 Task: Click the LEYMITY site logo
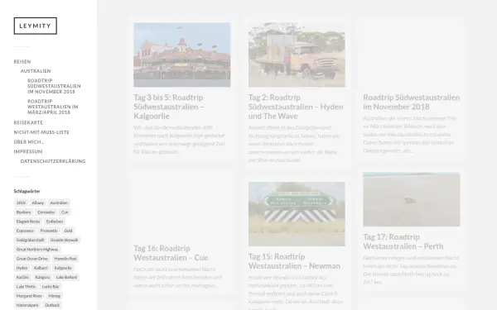click(35, 26)
